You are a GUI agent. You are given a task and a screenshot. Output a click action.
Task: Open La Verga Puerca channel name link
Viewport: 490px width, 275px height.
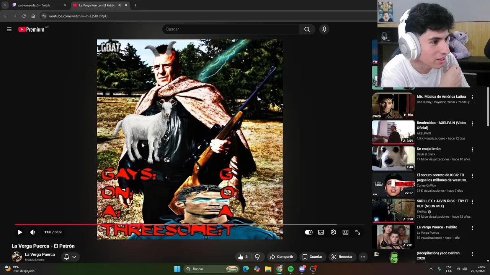[40, 254]
